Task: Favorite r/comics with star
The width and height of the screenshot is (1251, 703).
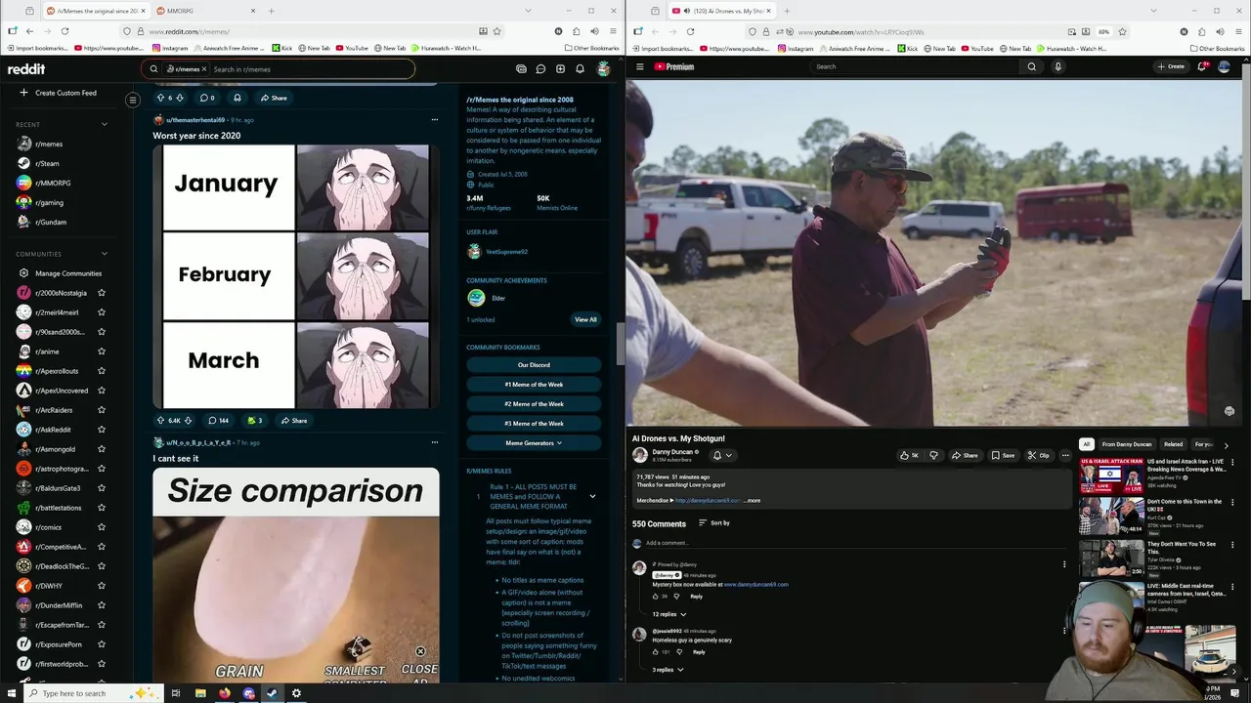Action: point(102,527)
